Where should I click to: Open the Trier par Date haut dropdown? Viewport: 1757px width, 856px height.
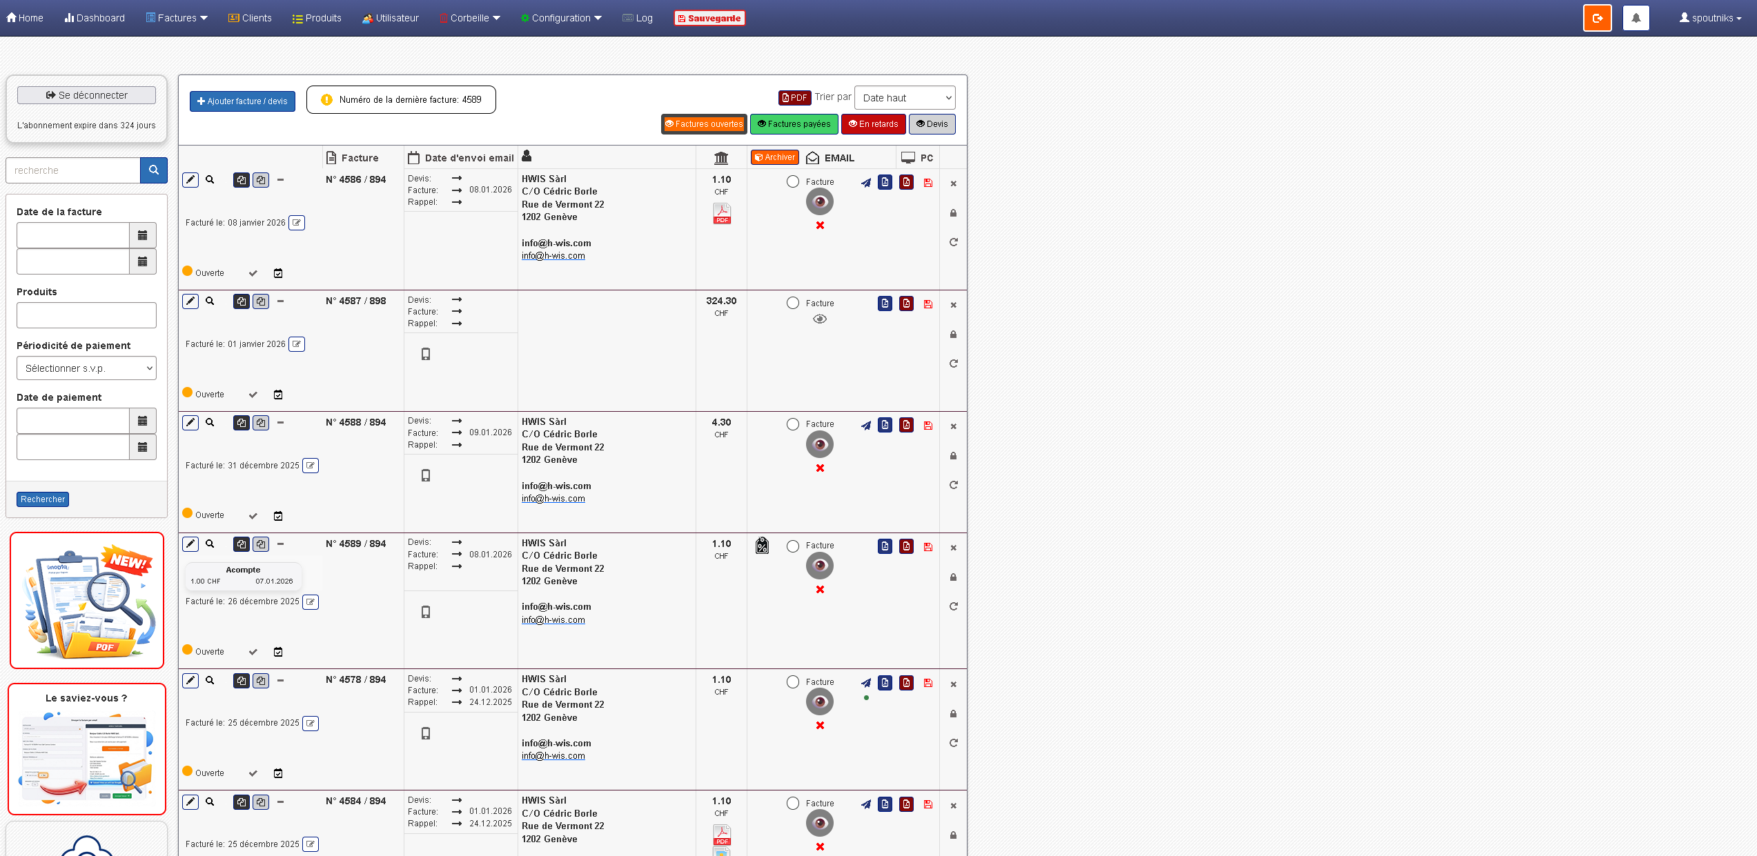905,98
